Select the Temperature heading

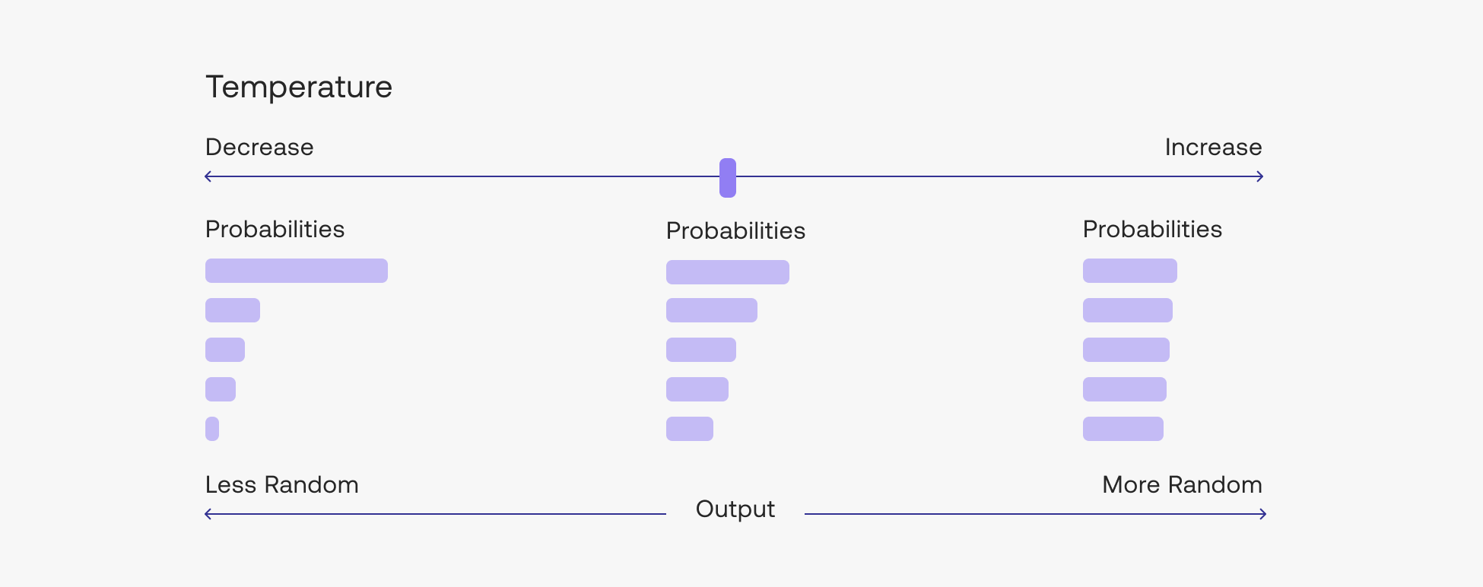[299, 87]
